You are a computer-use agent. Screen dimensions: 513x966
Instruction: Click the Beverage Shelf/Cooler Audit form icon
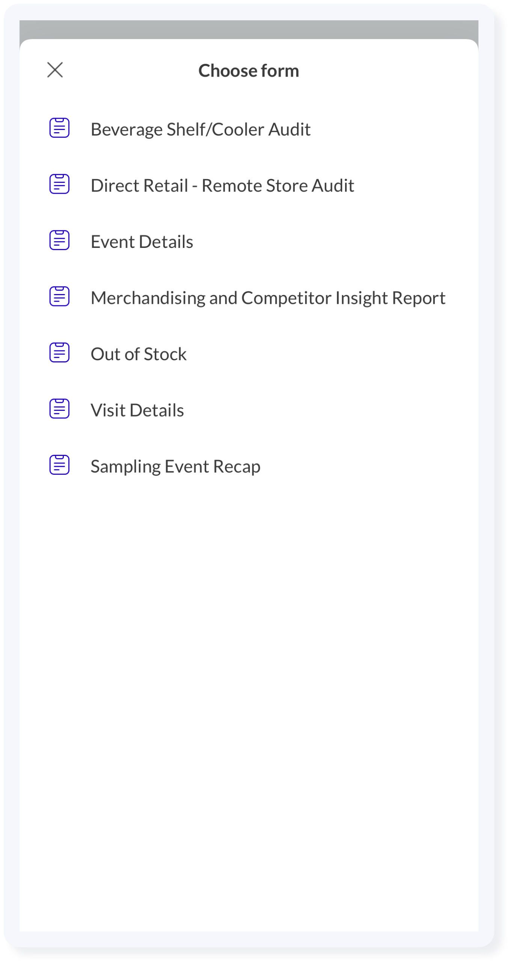pos(60,128)
